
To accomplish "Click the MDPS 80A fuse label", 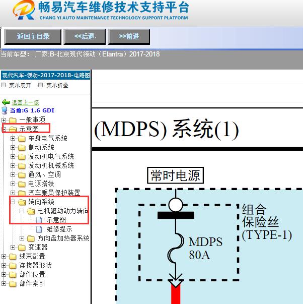I will pyautogui.click(x=205, y=249).
